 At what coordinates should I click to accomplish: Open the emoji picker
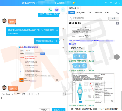[x=3, y=94]
